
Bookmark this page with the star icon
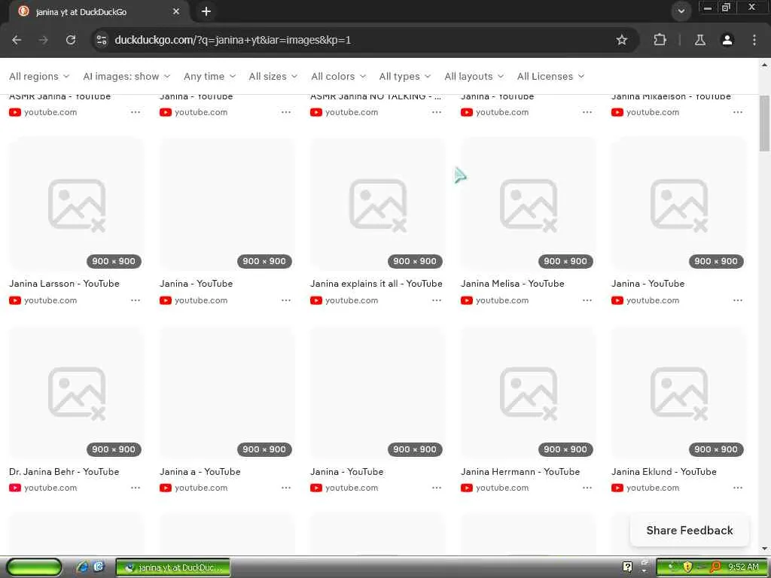click(x=621, y=40)
